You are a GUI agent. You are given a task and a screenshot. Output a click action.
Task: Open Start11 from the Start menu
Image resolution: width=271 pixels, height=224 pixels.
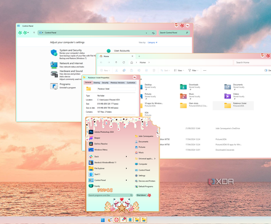[94, 174]
